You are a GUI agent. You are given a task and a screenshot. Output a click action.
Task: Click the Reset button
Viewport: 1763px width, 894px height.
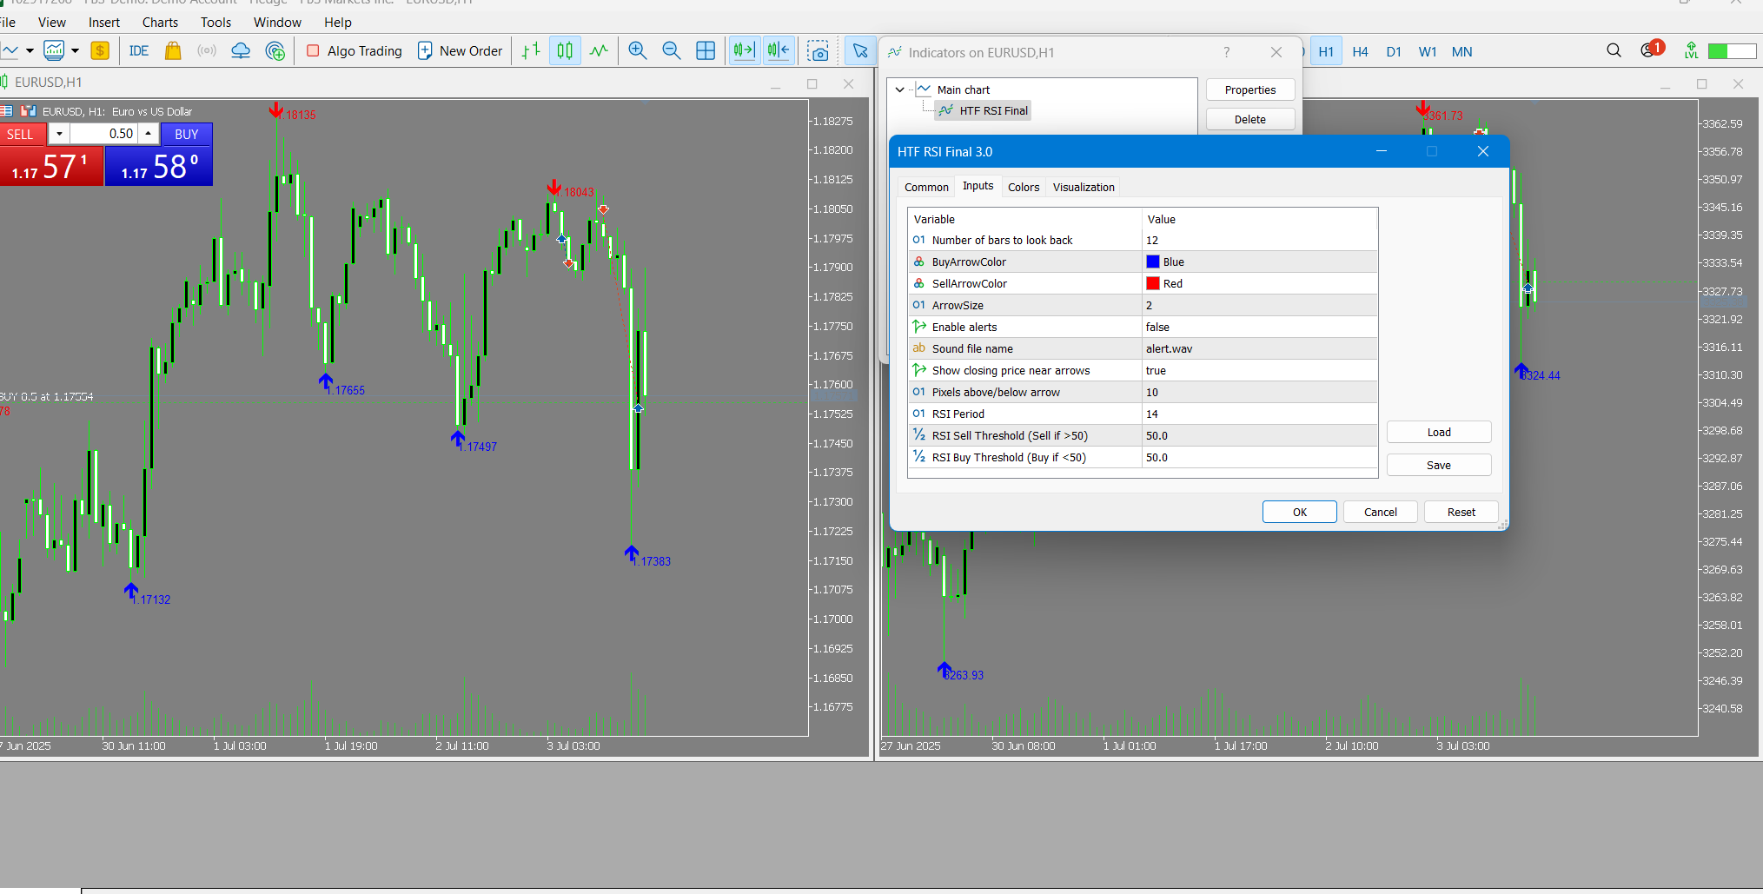click(x=1461, y=512)
